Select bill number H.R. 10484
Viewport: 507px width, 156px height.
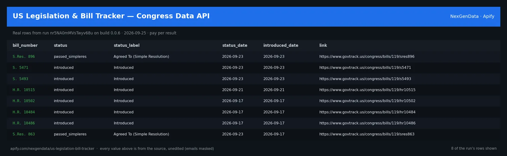point(24,112)
